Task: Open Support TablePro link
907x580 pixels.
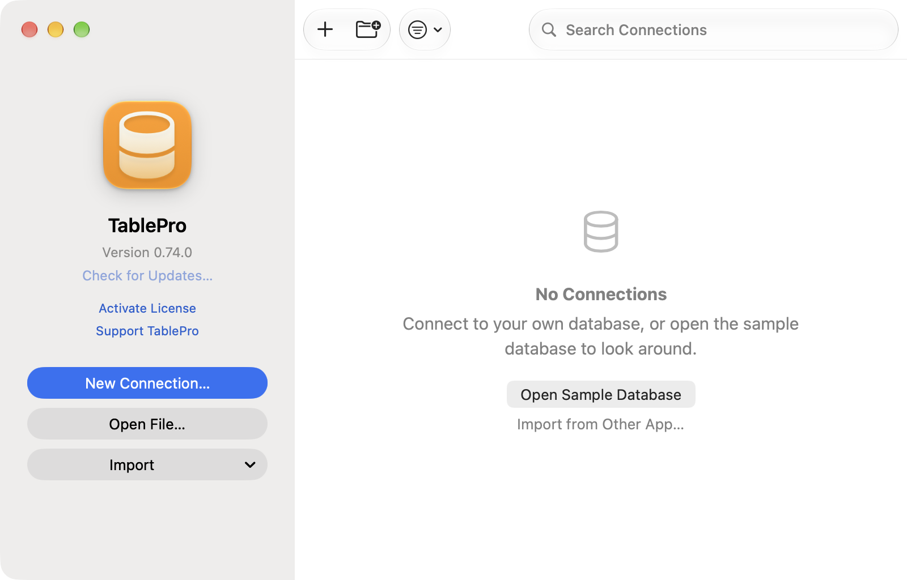Action: (x=147, y=331)
